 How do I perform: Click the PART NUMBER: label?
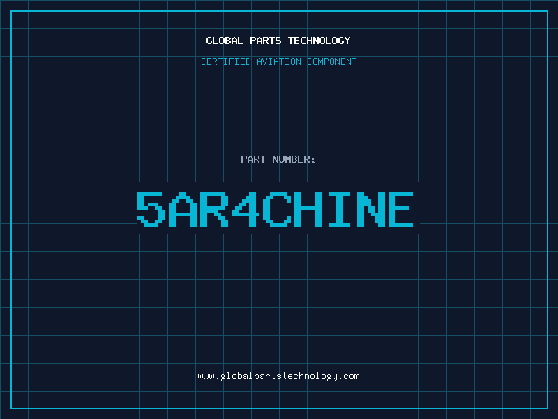coord(278,159)
